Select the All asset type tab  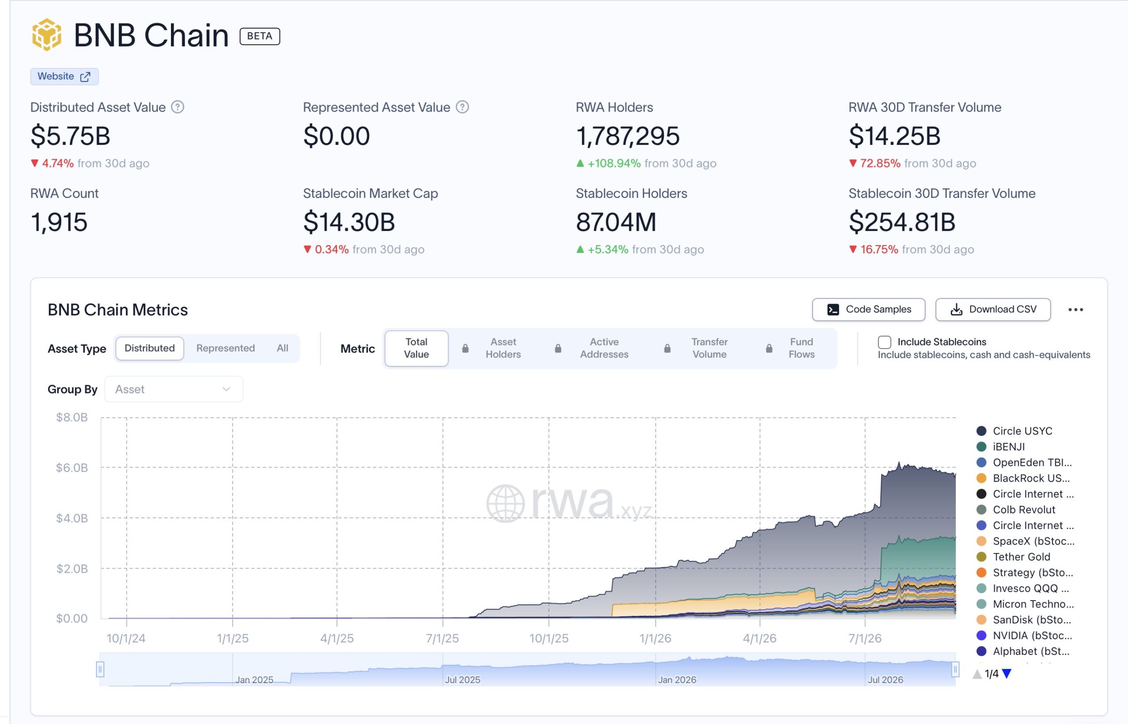coord(282,349)
